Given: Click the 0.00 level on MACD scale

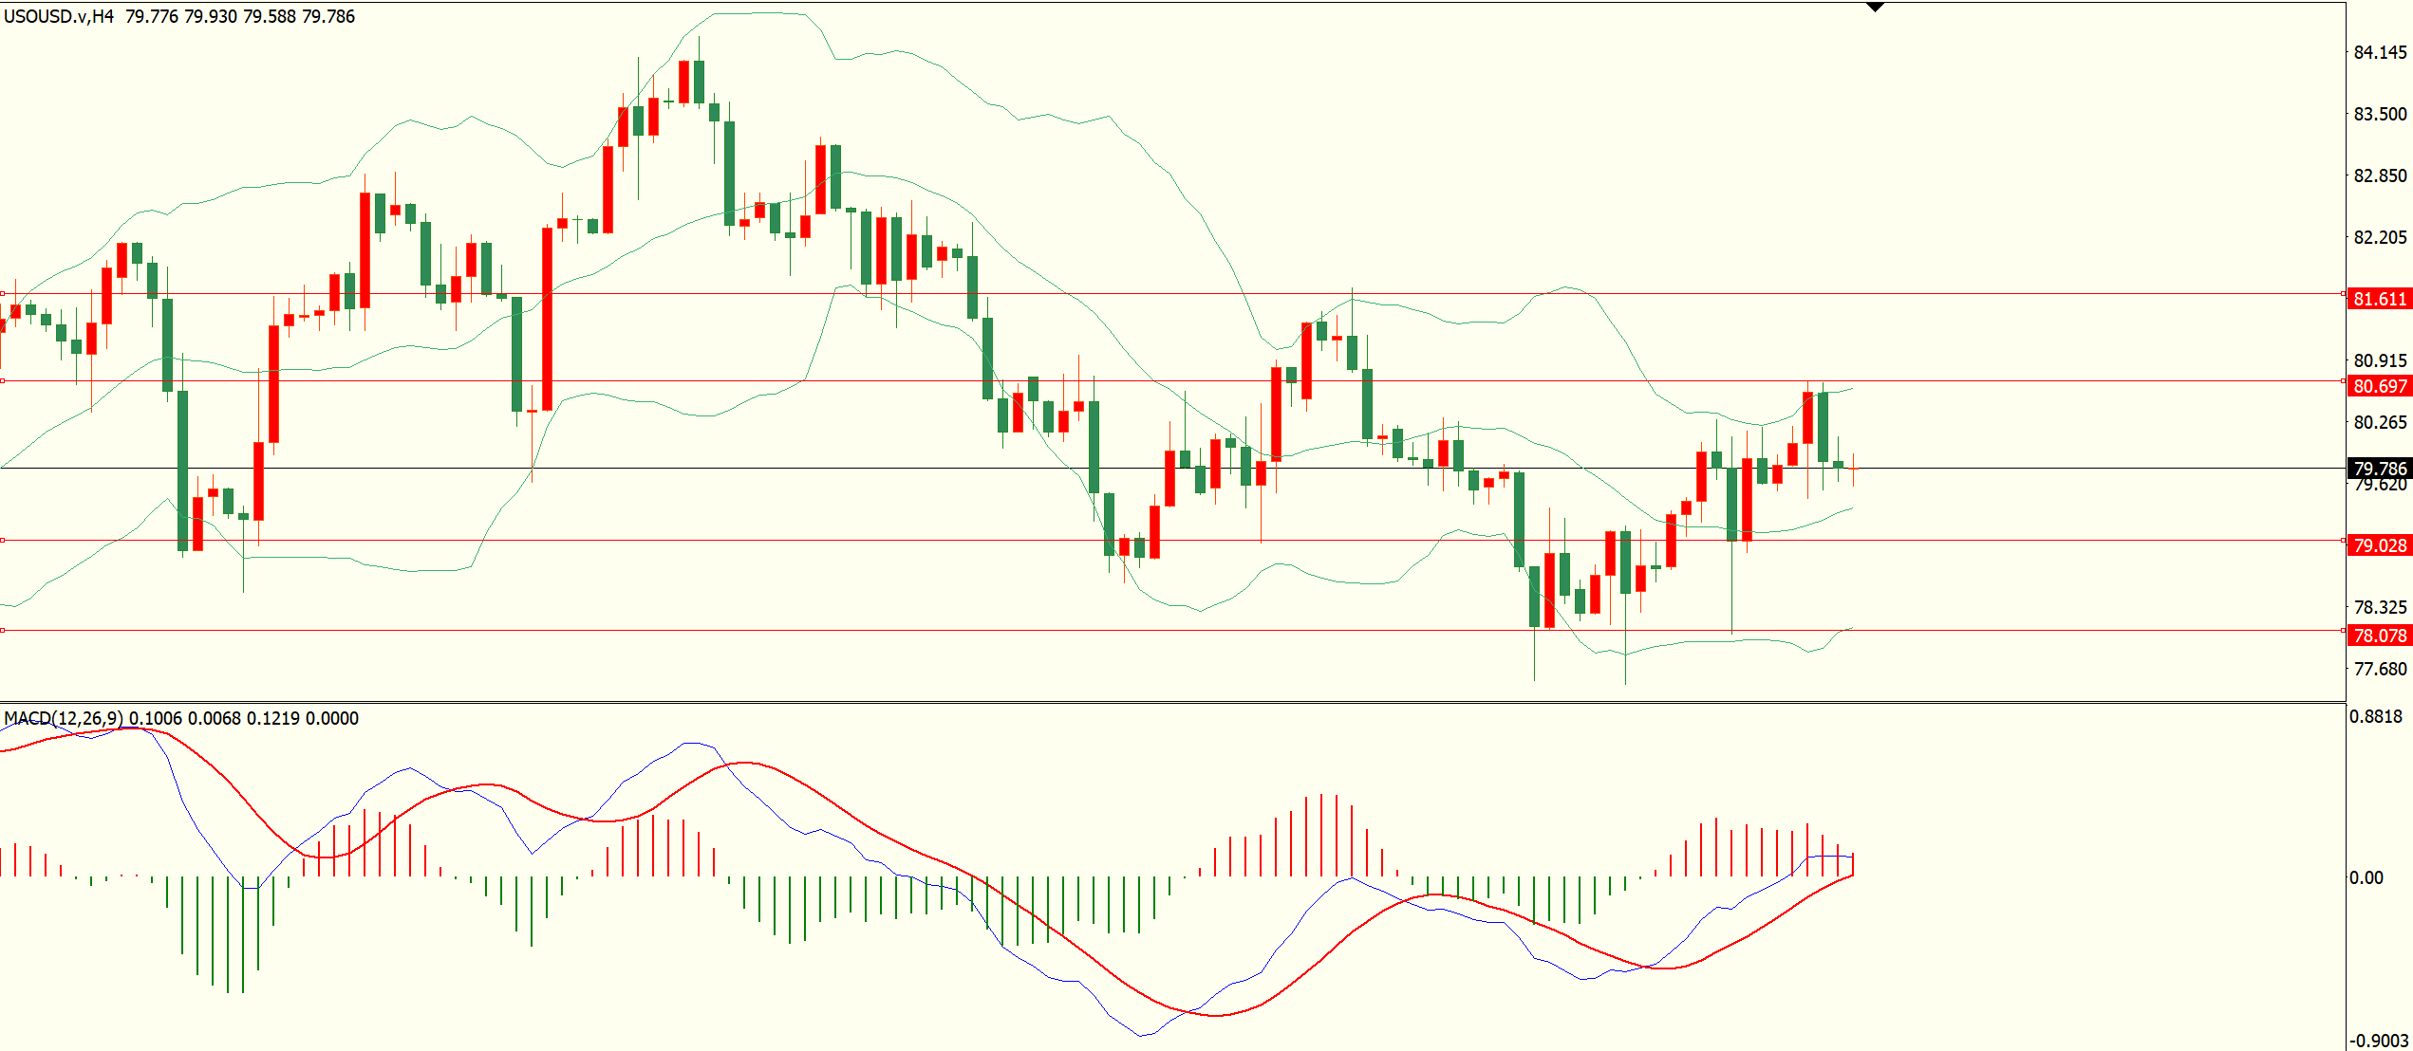Looking at the screenshot, I should [x=2366, y=877].
